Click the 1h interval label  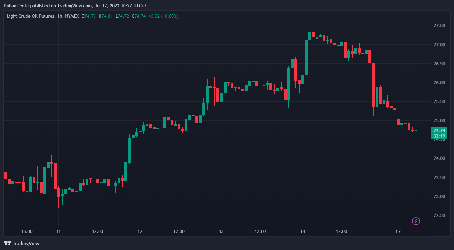tap(60, 16)
